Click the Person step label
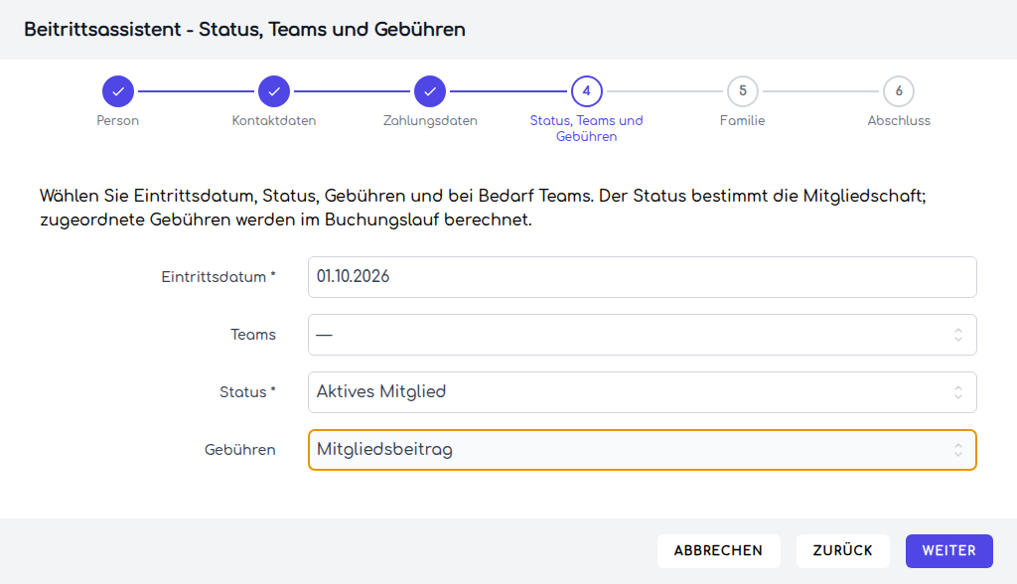1017x584 pixels. click(x=118, y=121)
